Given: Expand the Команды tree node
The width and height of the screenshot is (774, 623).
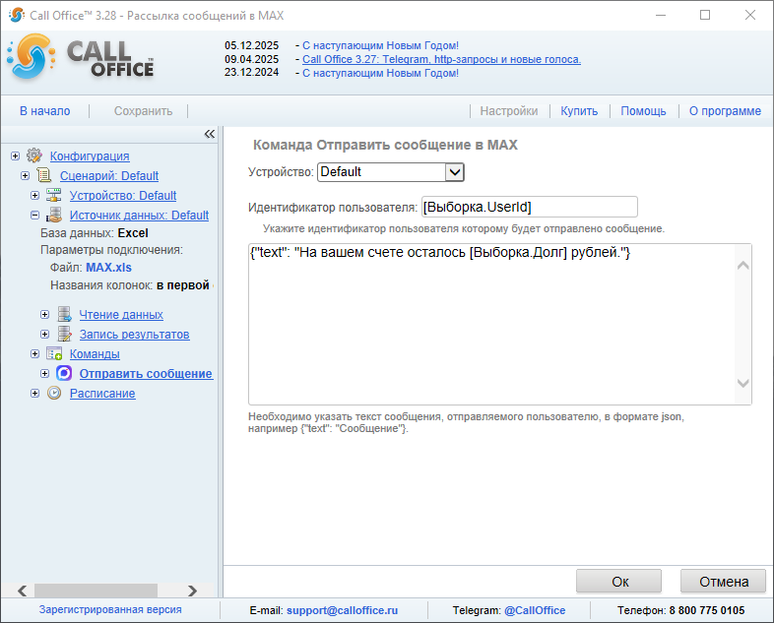Looking at the screenshot, I should (35, 353).
